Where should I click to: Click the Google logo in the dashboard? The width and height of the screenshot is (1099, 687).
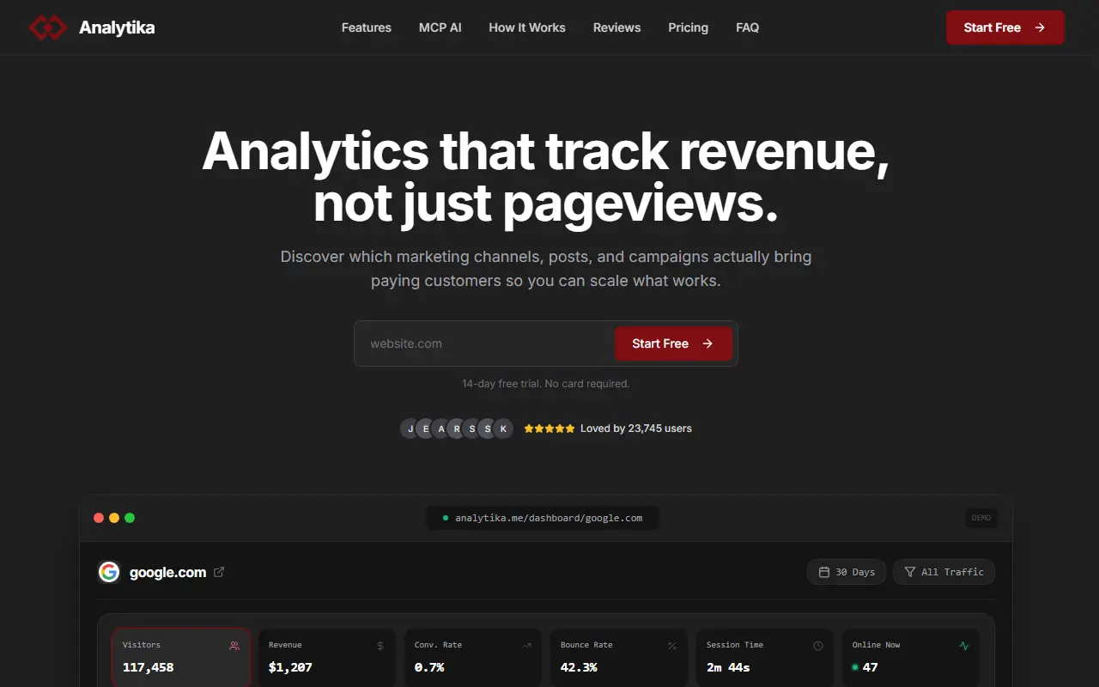[x=109, y=572]
